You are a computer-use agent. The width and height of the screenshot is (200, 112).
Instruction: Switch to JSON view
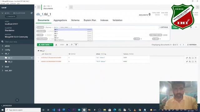click(x=72, y=45)
